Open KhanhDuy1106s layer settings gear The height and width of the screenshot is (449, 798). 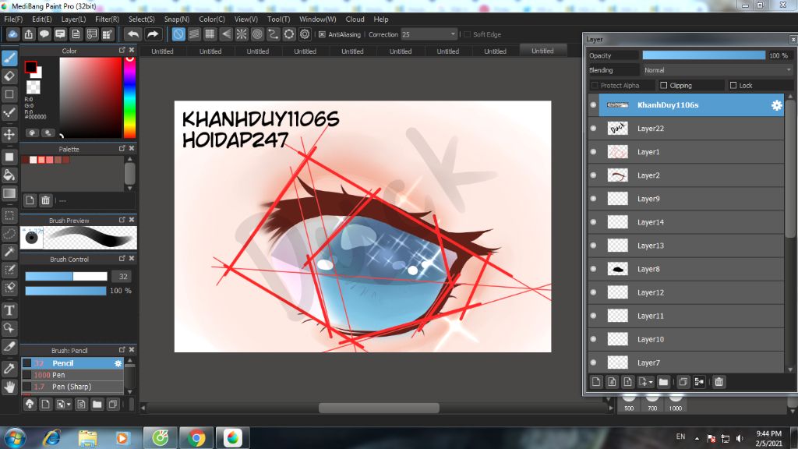[777, 105]
